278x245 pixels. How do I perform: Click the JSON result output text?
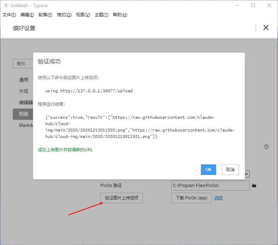[x=140, y=127]
